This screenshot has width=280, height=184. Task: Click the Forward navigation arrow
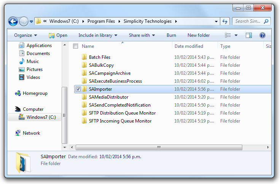(x=24, y=21)
